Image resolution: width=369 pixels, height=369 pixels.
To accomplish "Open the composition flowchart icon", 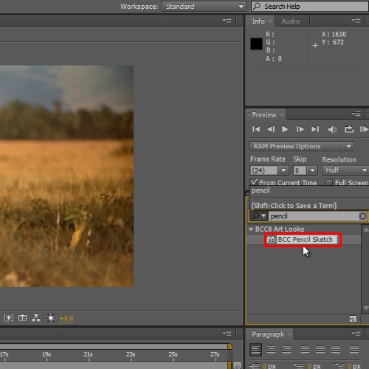I will pos(36,317).
